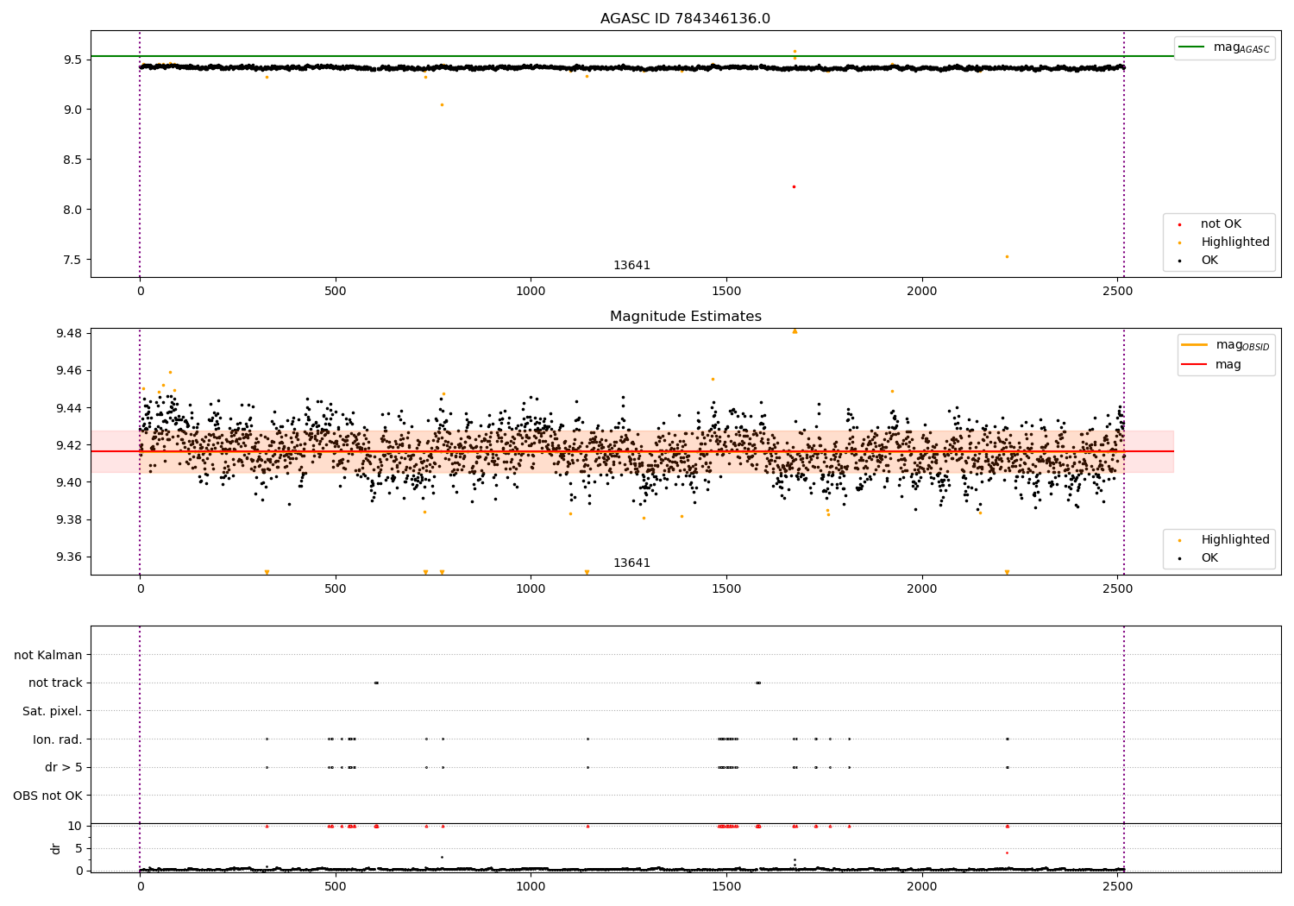This screenshot has height=906, width=1294.
Task: Click the 'Sat. pixel.' row label
Action: (53, 712)
